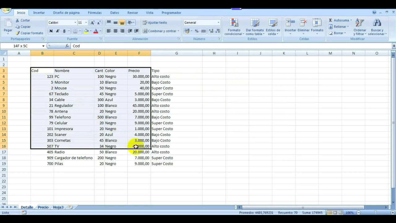Click the formula bar input field

click(x=231, y=46)
